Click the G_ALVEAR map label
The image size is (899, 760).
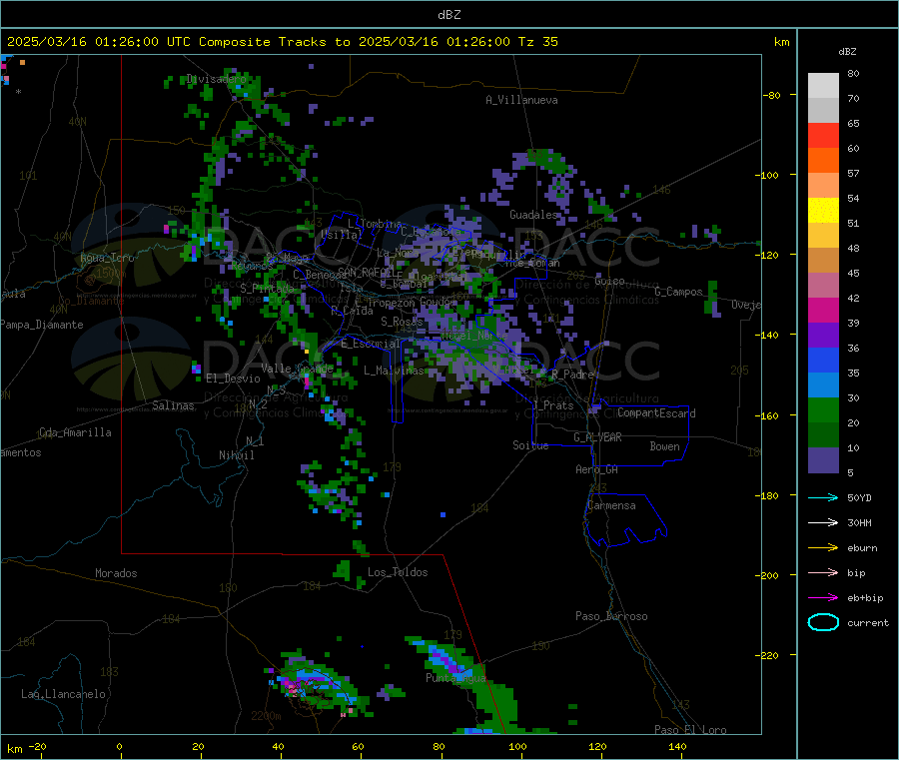[x=597, y=437]
